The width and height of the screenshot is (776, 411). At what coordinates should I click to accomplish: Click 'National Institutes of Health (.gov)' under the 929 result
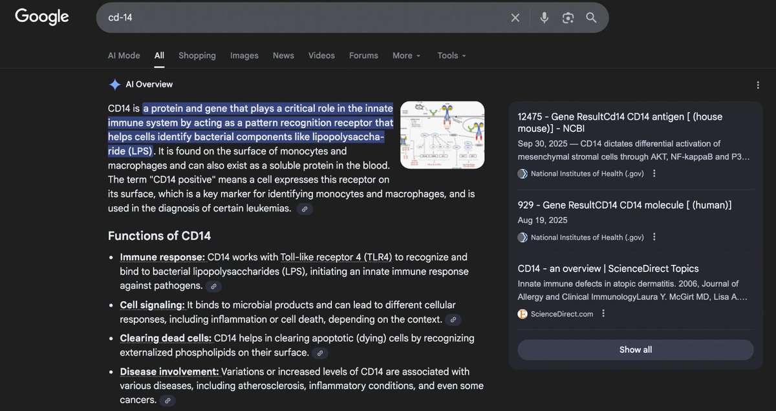click(x=587, y=237)
